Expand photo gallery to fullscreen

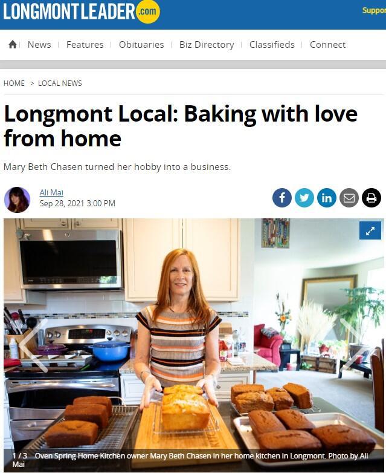[370, 231]
